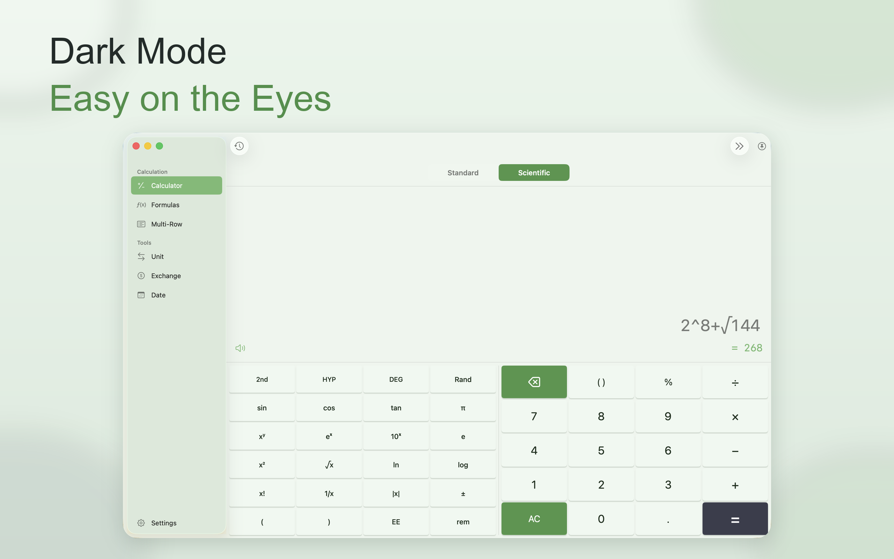Tap number key 2
This screenshot has width=894, height=559.
click(601, 484)
